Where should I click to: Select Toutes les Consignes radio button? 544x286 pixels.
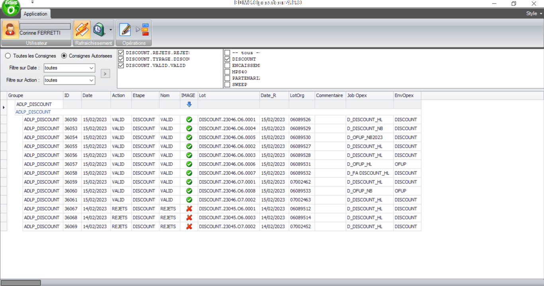coord(8,56)
